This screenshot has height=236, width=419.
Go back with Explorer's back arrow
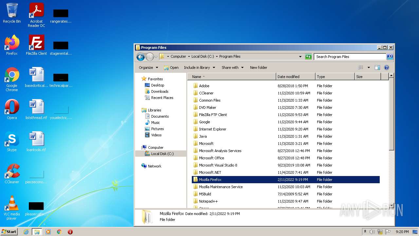[x=141, y=57]
